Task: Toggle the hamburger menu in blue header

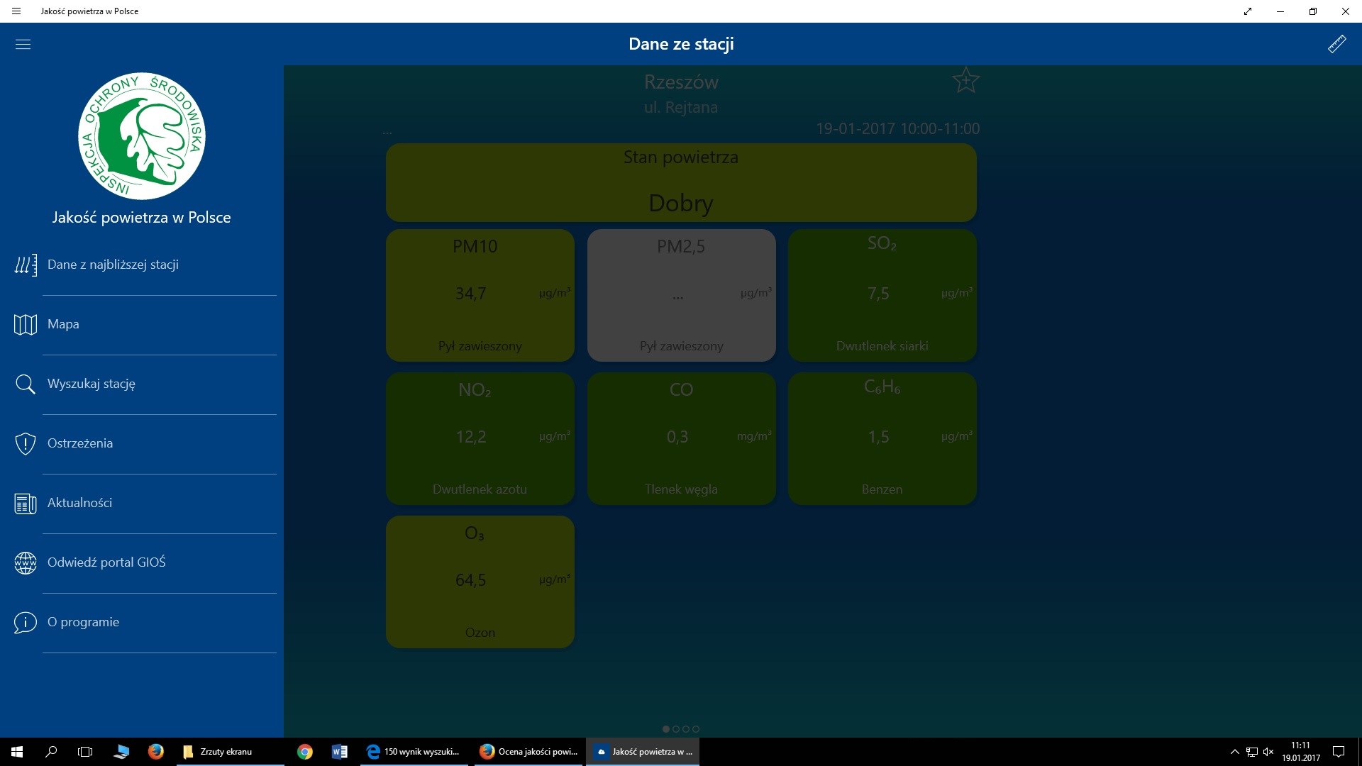Action: 23,44
